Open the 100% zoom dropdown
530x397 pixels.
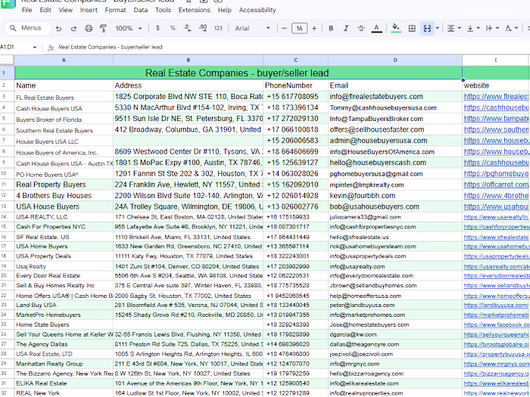pyautogui.click(x=129, y=29)
